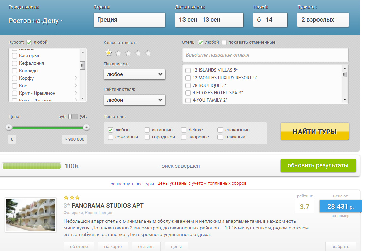Enable the семейный hotel type checkbox

[x=111, y=137]
